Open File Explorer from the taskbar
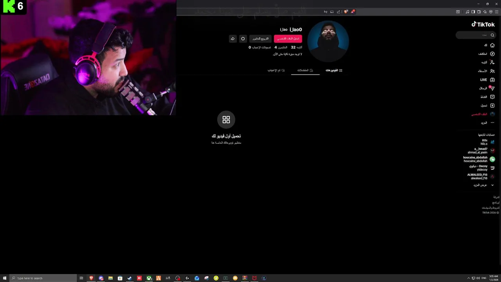This screenshot has width=501, height=282. coord(110,278)
